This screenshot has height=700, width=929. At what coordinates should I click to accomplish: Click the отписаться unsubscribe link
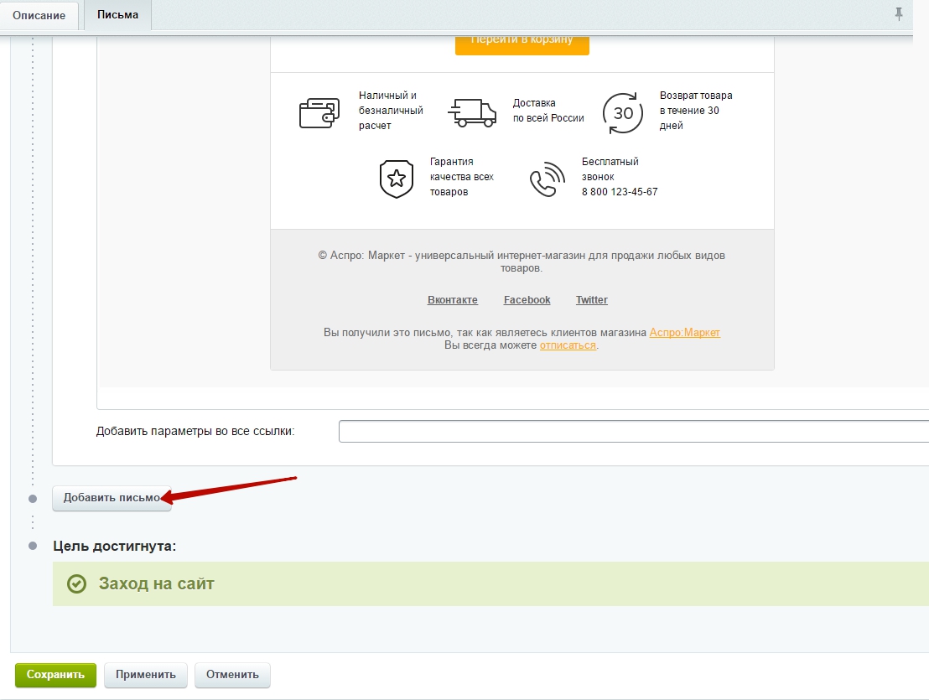568,345
